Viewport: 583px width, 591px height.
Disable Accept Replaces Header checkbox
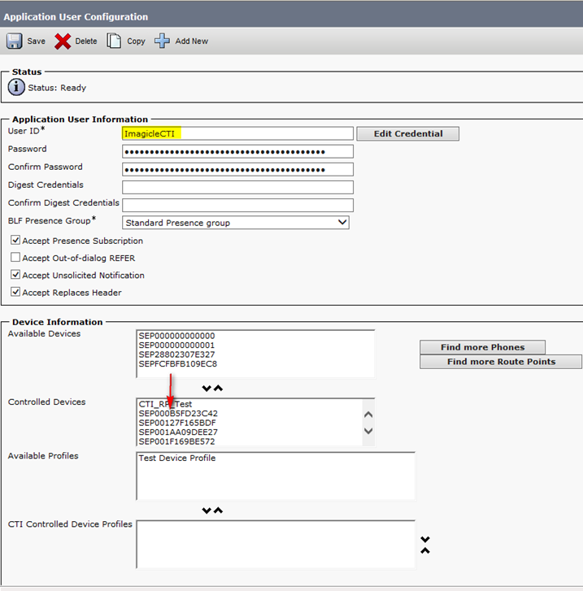[15, 293]
